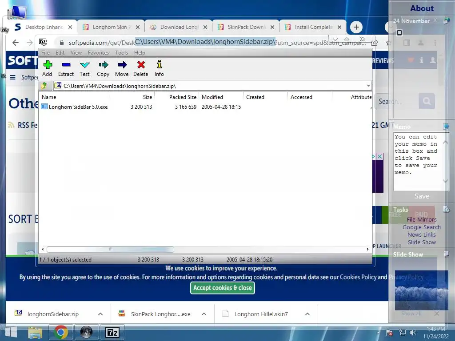The image size is (455, 341).
Task: Go back in Chrome browser
Action: [x=16, y=43]
